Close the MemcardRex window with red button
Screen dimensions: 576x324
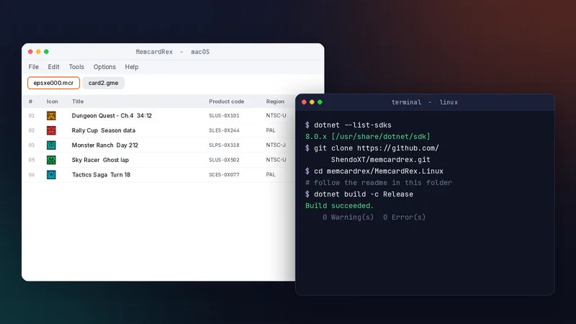(30, 52)
